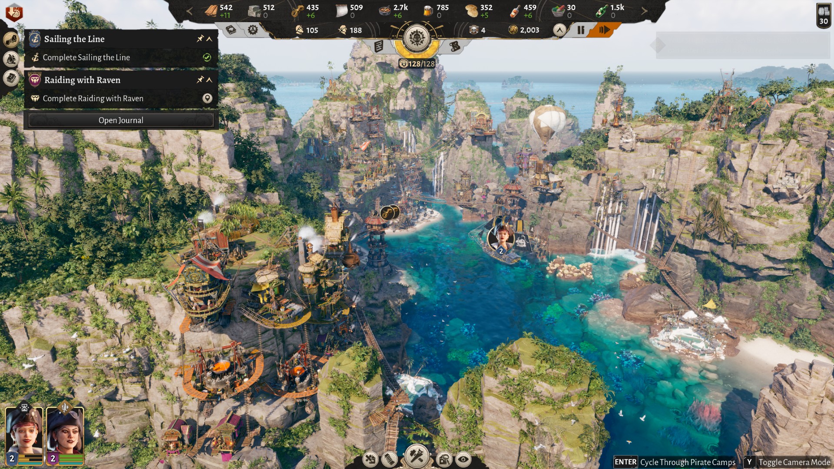834x469 pixels.
Task: Collapse the Raiding with Raven quest
Action: click(x=209, y=79)
